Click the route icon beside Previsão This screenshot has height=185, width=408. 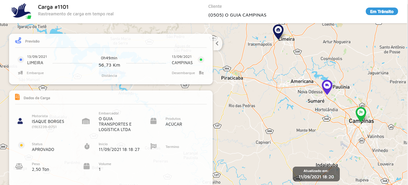(x=18, y=41)
